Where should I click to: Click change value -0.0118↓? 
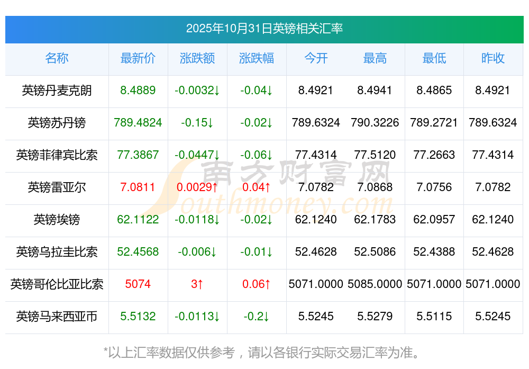pos(197,220)
